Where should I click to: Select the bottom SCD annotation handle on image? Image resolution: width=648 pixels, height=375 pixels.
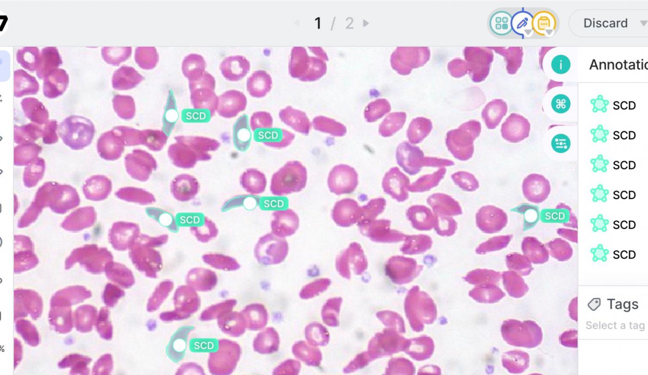[179, 345]
